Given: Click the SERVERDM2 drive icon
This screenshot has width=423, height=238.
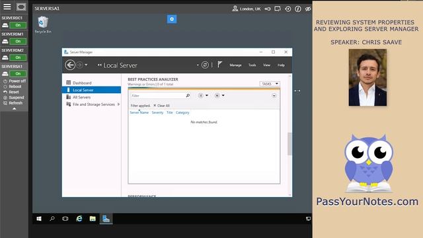Looking at the screenshot, I should tap(5, 58).
